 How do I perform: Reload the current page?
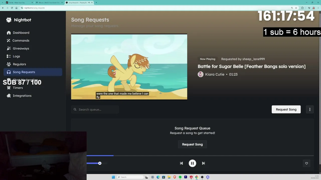12,8
